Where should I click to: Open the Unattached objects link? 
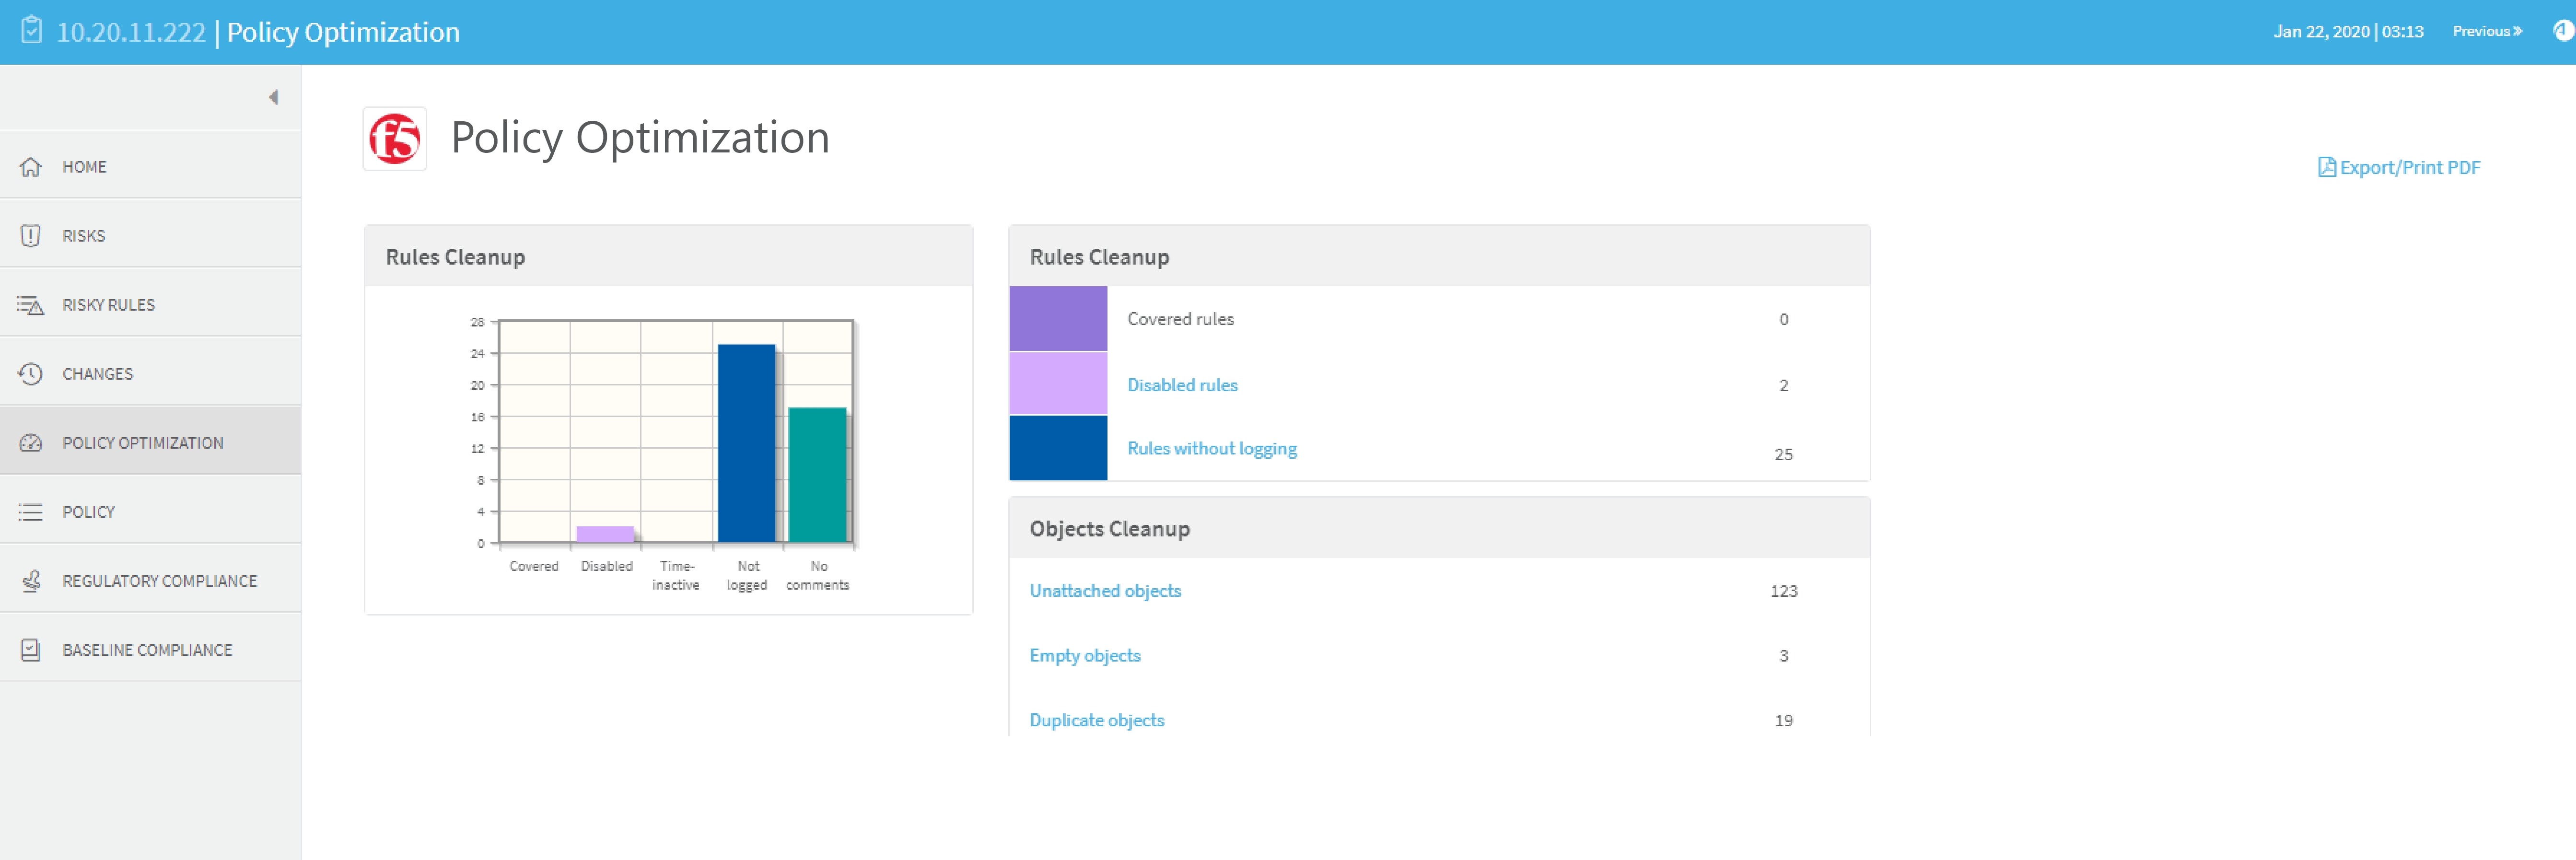pos(1105,591)
